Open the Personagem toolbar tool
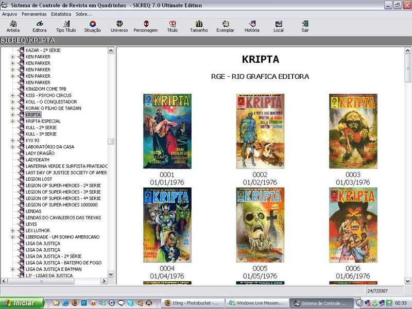412x309 pixels. coord(146,26)
